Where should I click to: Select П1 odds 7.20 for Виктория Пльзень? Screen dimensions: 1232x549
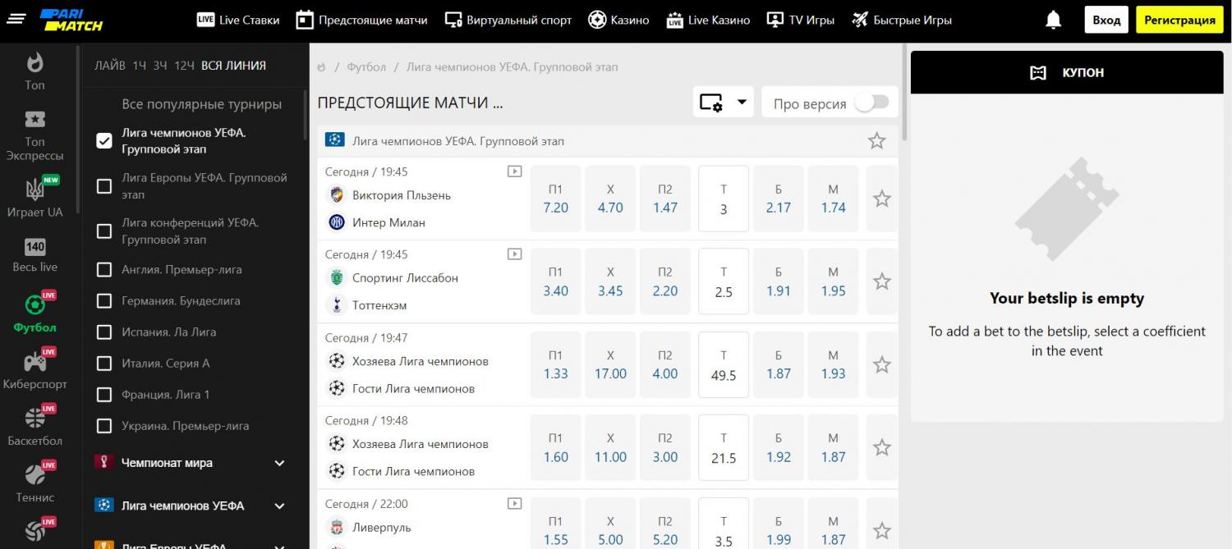coord(555,199)
